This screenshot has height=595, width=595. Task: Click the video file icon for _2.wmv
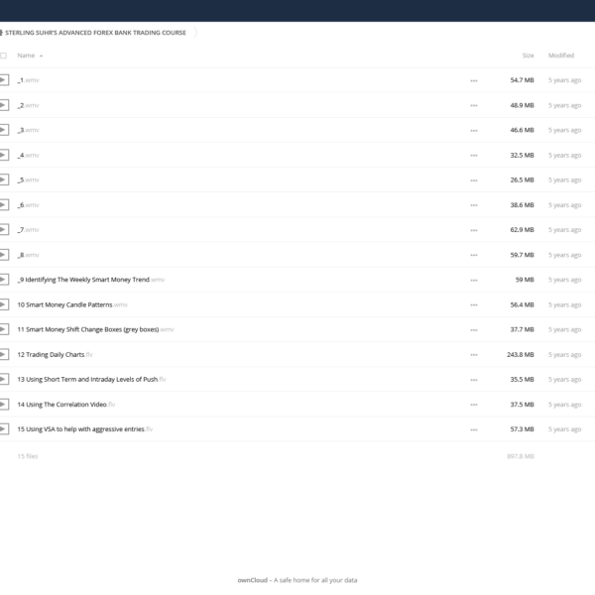coord(4,105)
